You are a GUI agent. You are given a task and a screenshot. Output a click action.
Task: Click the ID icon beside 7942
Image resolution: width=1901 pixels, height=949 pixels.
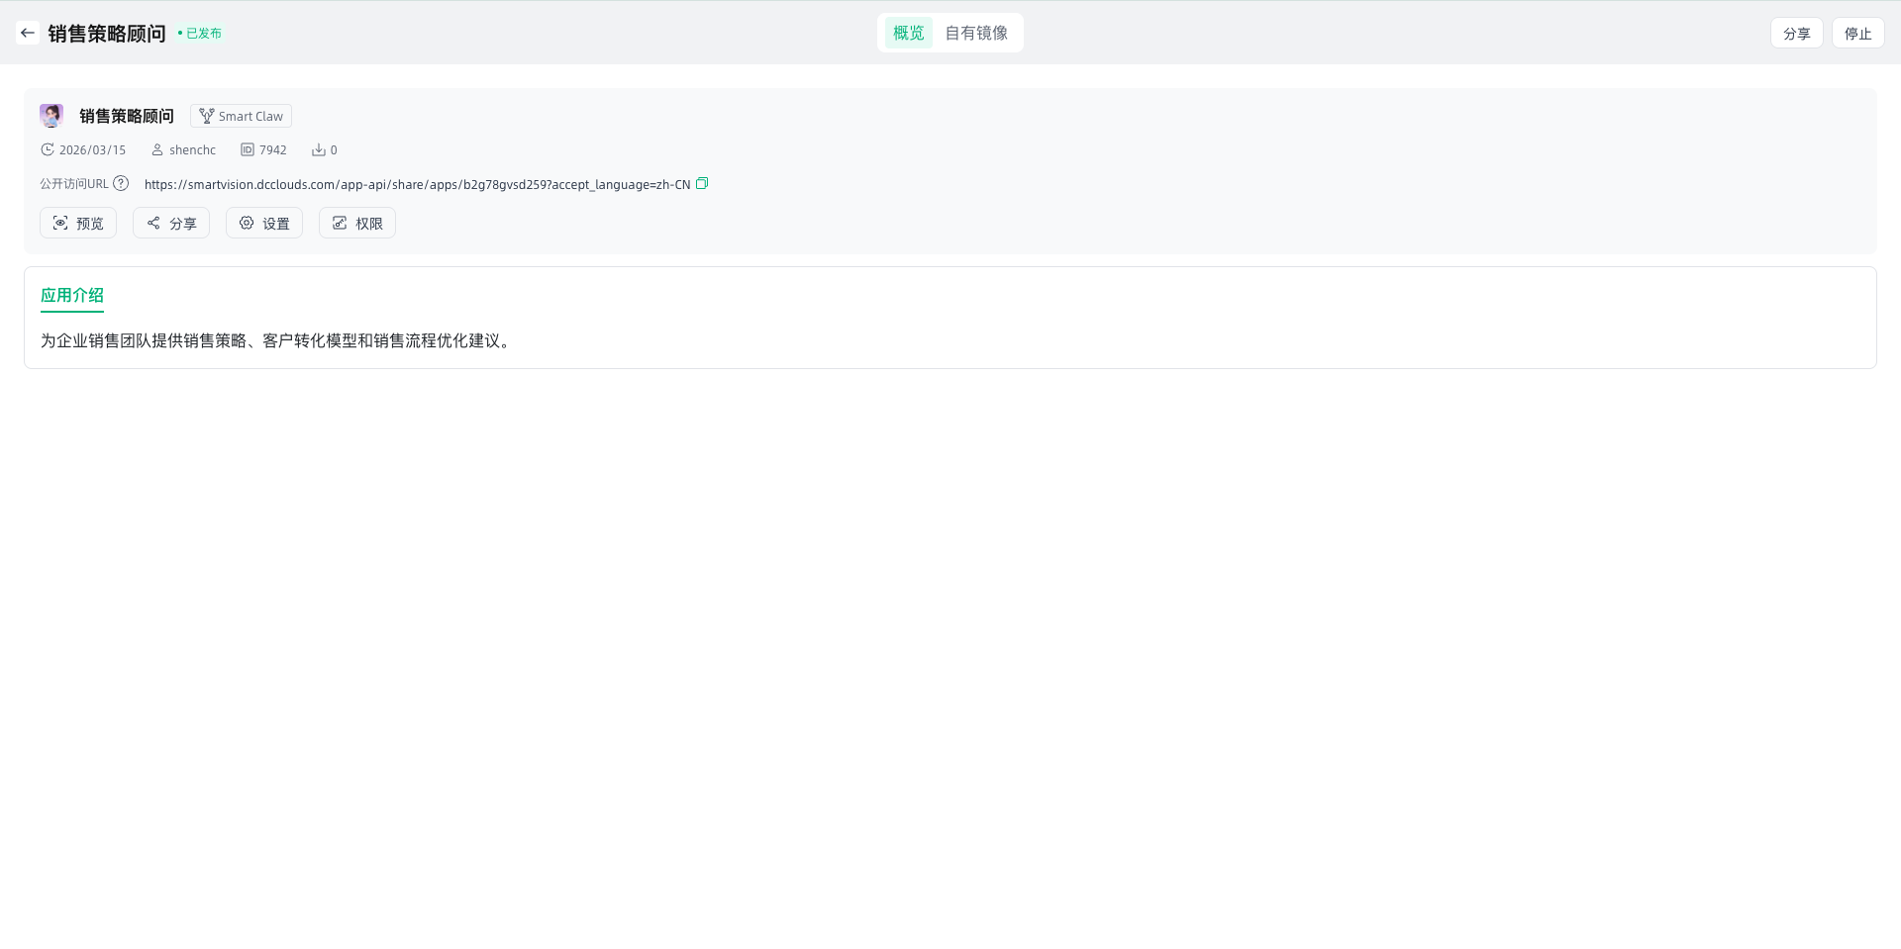click(248, 149)
